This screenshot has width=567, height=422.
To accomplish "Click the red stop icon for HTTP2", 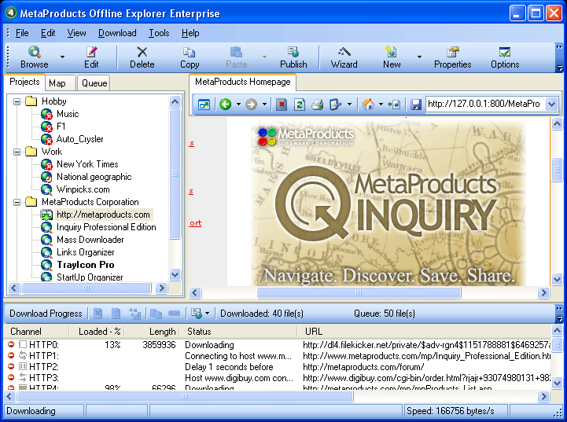I will (11, 366).
